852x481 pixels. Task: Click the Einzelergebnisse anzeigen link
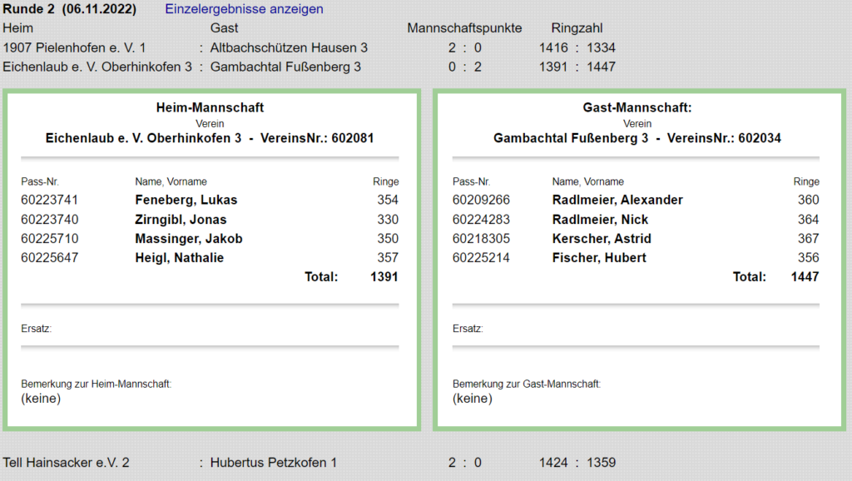(x=244, y=9)
